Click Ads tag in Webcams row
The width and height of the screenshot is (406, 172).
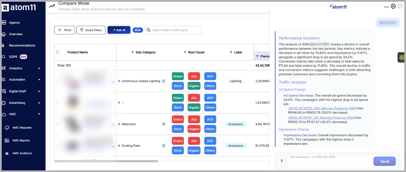tap(194, 119)
